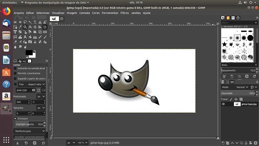The image size is (259, 146).
Task: Click 'Encolher automaticamente' button
Action: [x=29, y=137]
